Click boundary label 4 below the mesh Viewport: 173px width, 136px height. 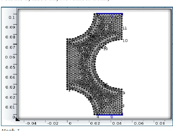(98, 117)
